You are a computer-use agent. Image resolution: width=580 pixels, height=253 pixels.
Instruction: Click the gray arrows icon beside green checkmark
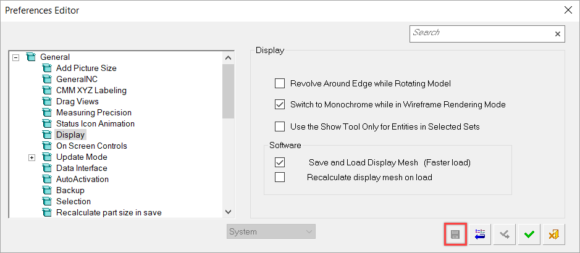(x=505, y=234)
